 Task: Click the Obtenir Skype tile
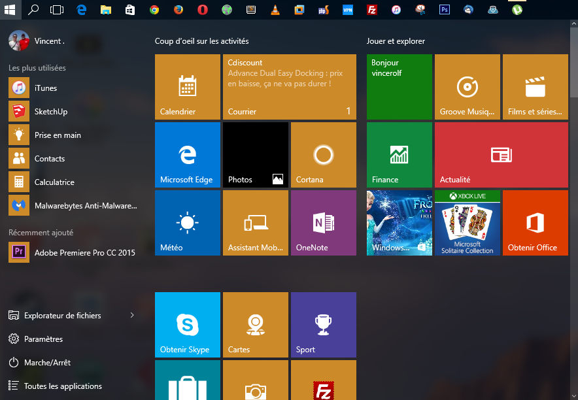pos(187,325)
